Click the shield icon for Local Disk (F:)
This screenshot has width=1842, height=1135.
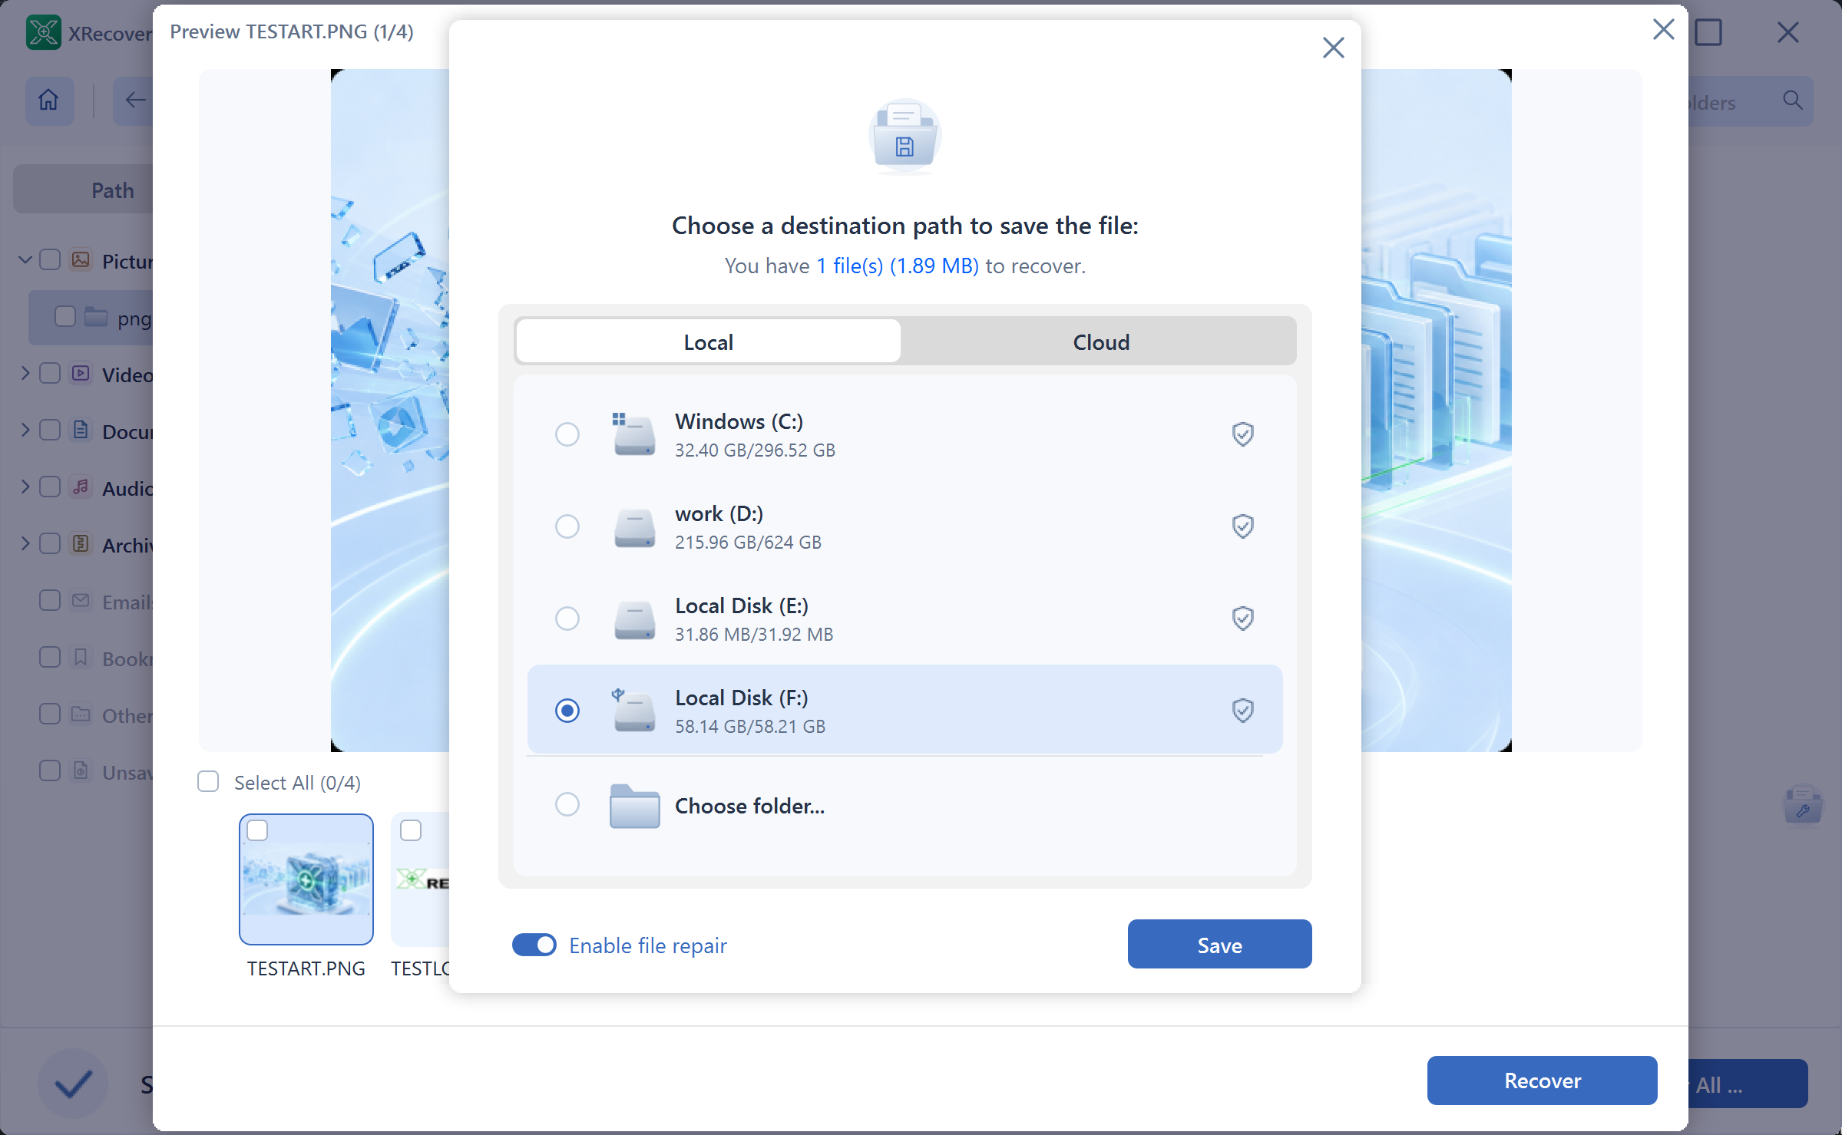click(1242, 711)
